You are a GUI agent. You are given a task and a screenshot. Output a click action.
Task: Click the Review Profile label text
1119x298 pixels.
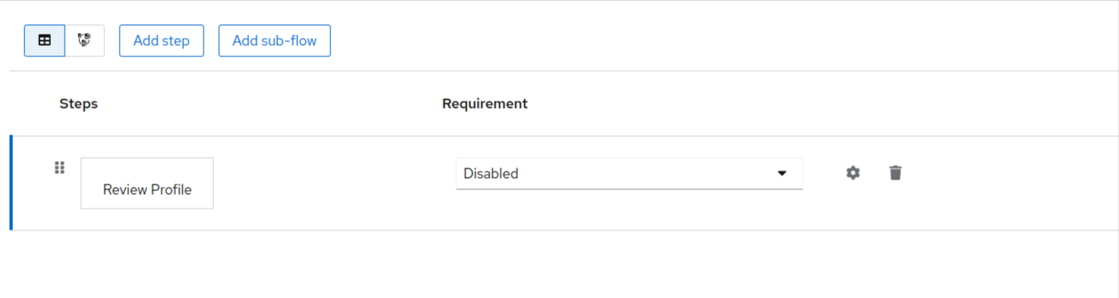click(147, 190)
